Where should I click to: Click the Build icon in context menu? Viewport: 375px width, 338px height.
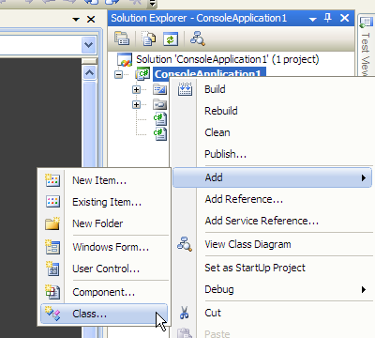[185, 89]
